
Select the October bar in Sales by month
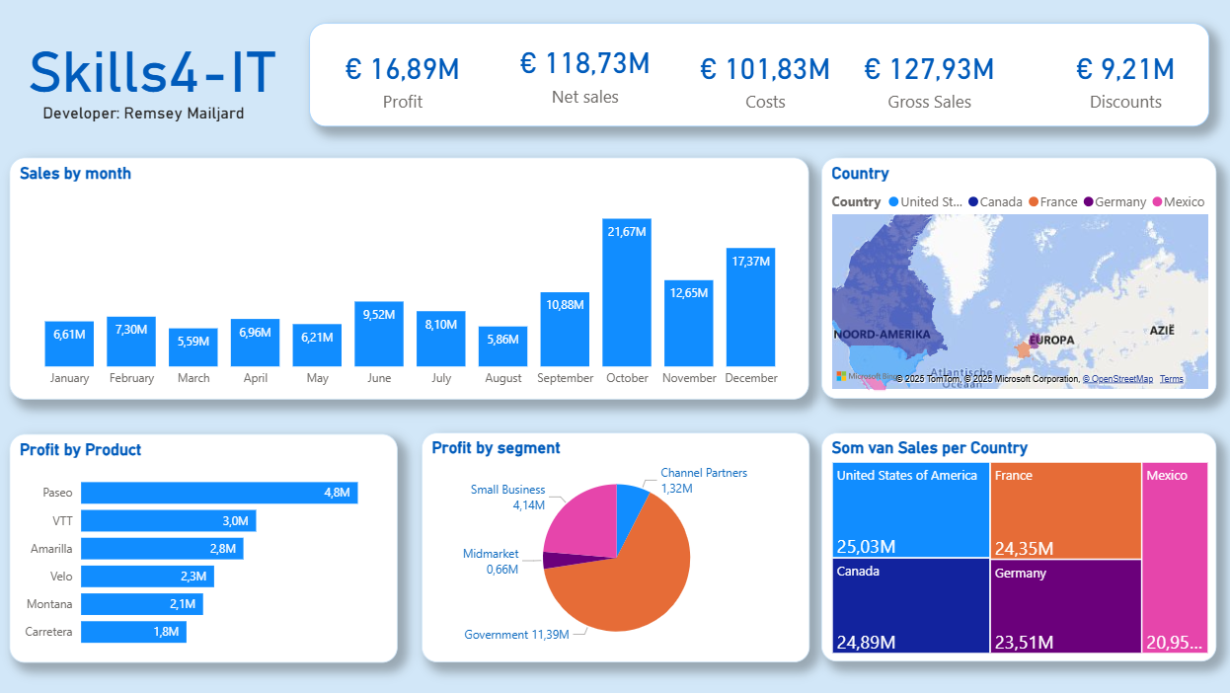pos(627,291)
